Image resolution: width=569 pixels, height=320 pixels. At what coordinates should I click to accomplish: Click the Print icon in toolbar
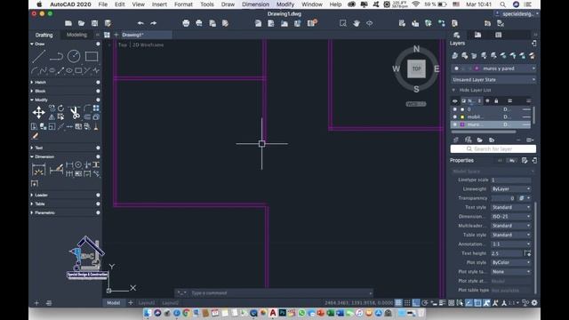[x=186, y=23]
